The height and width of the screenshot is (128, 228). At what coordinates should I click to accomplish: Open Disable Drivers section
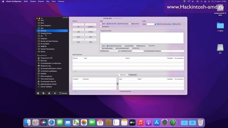[x=46, y=33]
